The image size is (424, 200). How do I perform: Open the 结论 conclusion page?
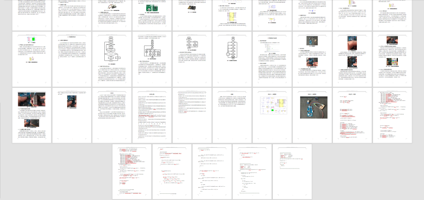112,115
